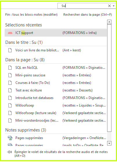Click inside the search field containing Su
This screenshot has width=117, height=162.
[x=83, y=6]
